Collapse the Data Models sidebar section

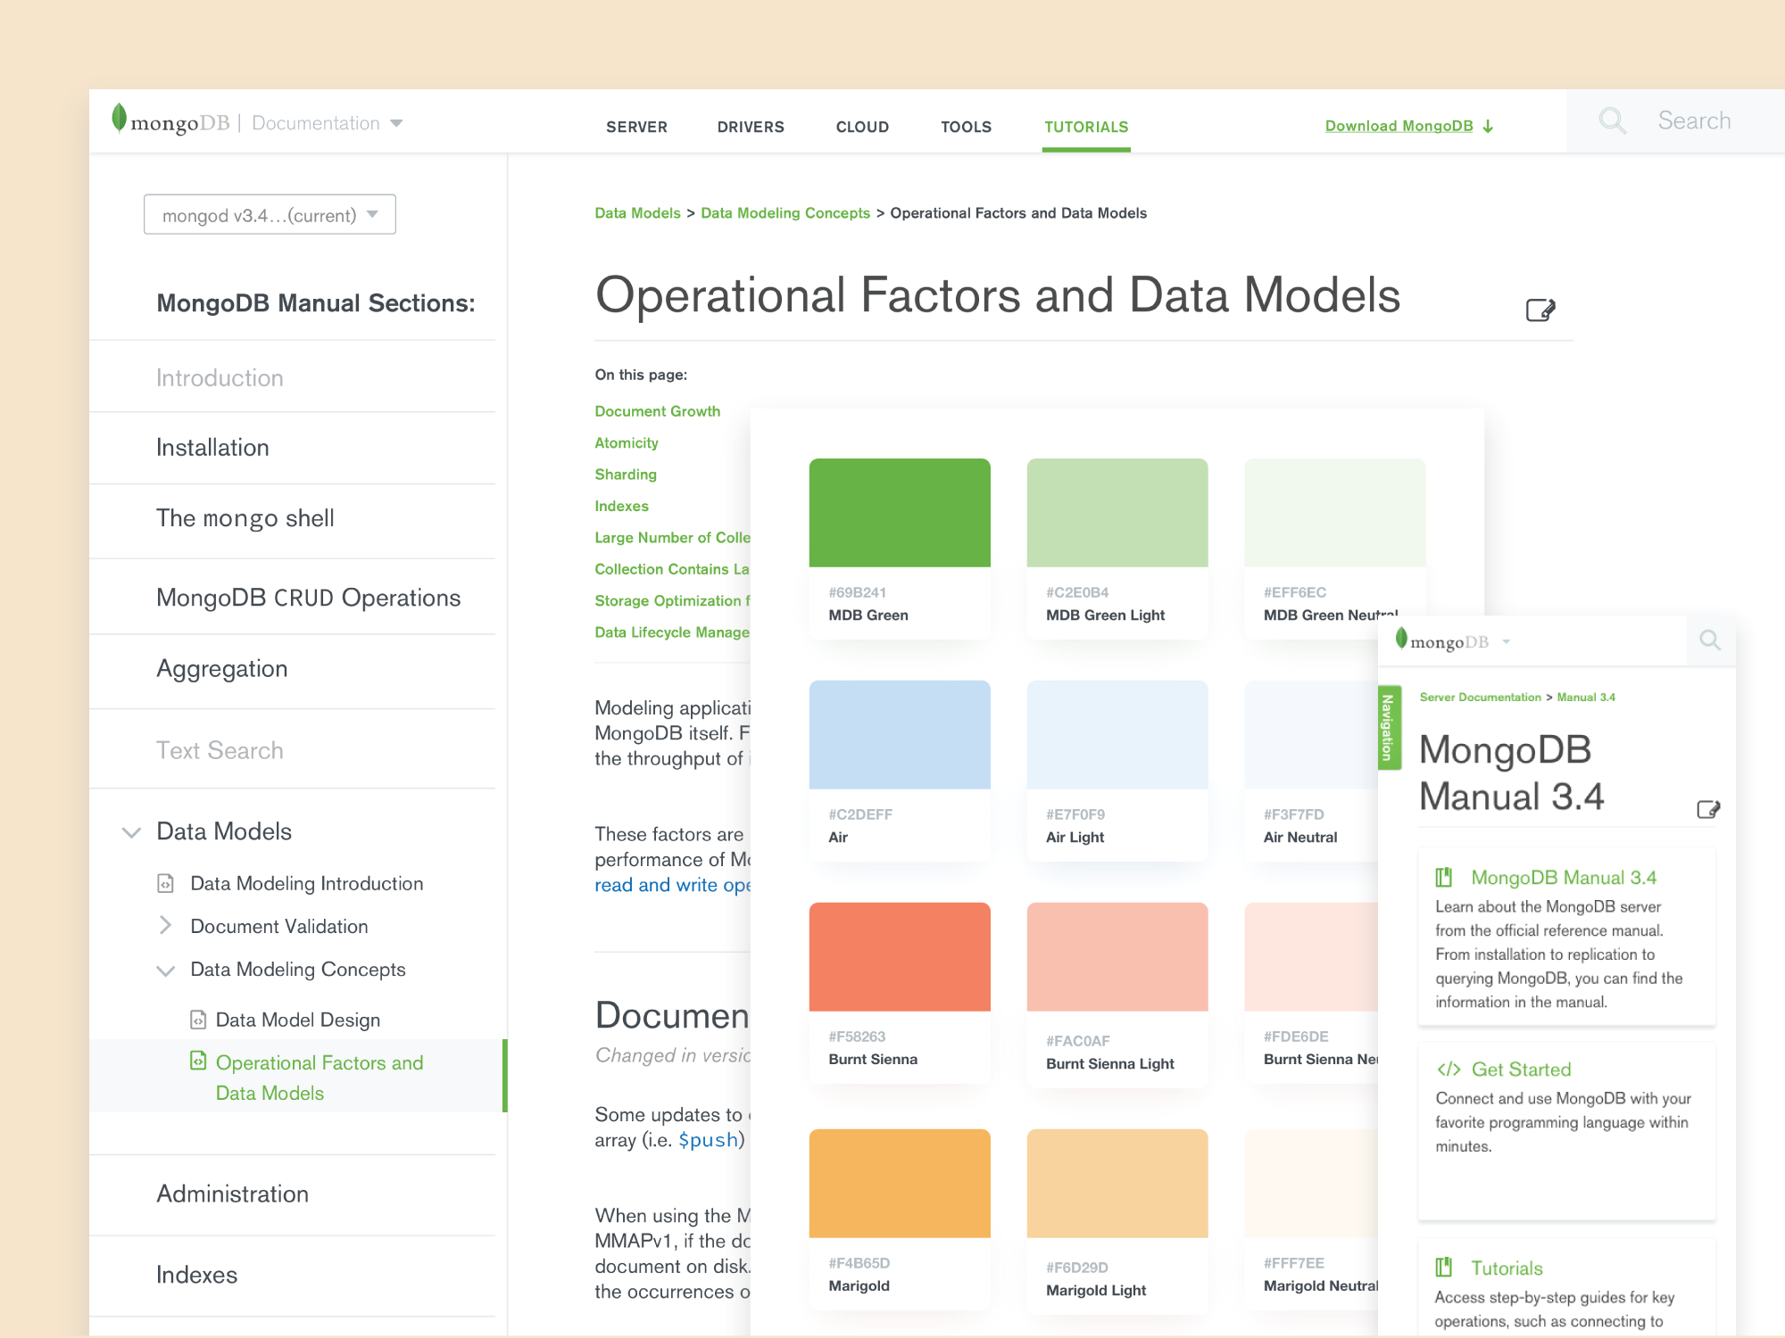coord(131,832)
